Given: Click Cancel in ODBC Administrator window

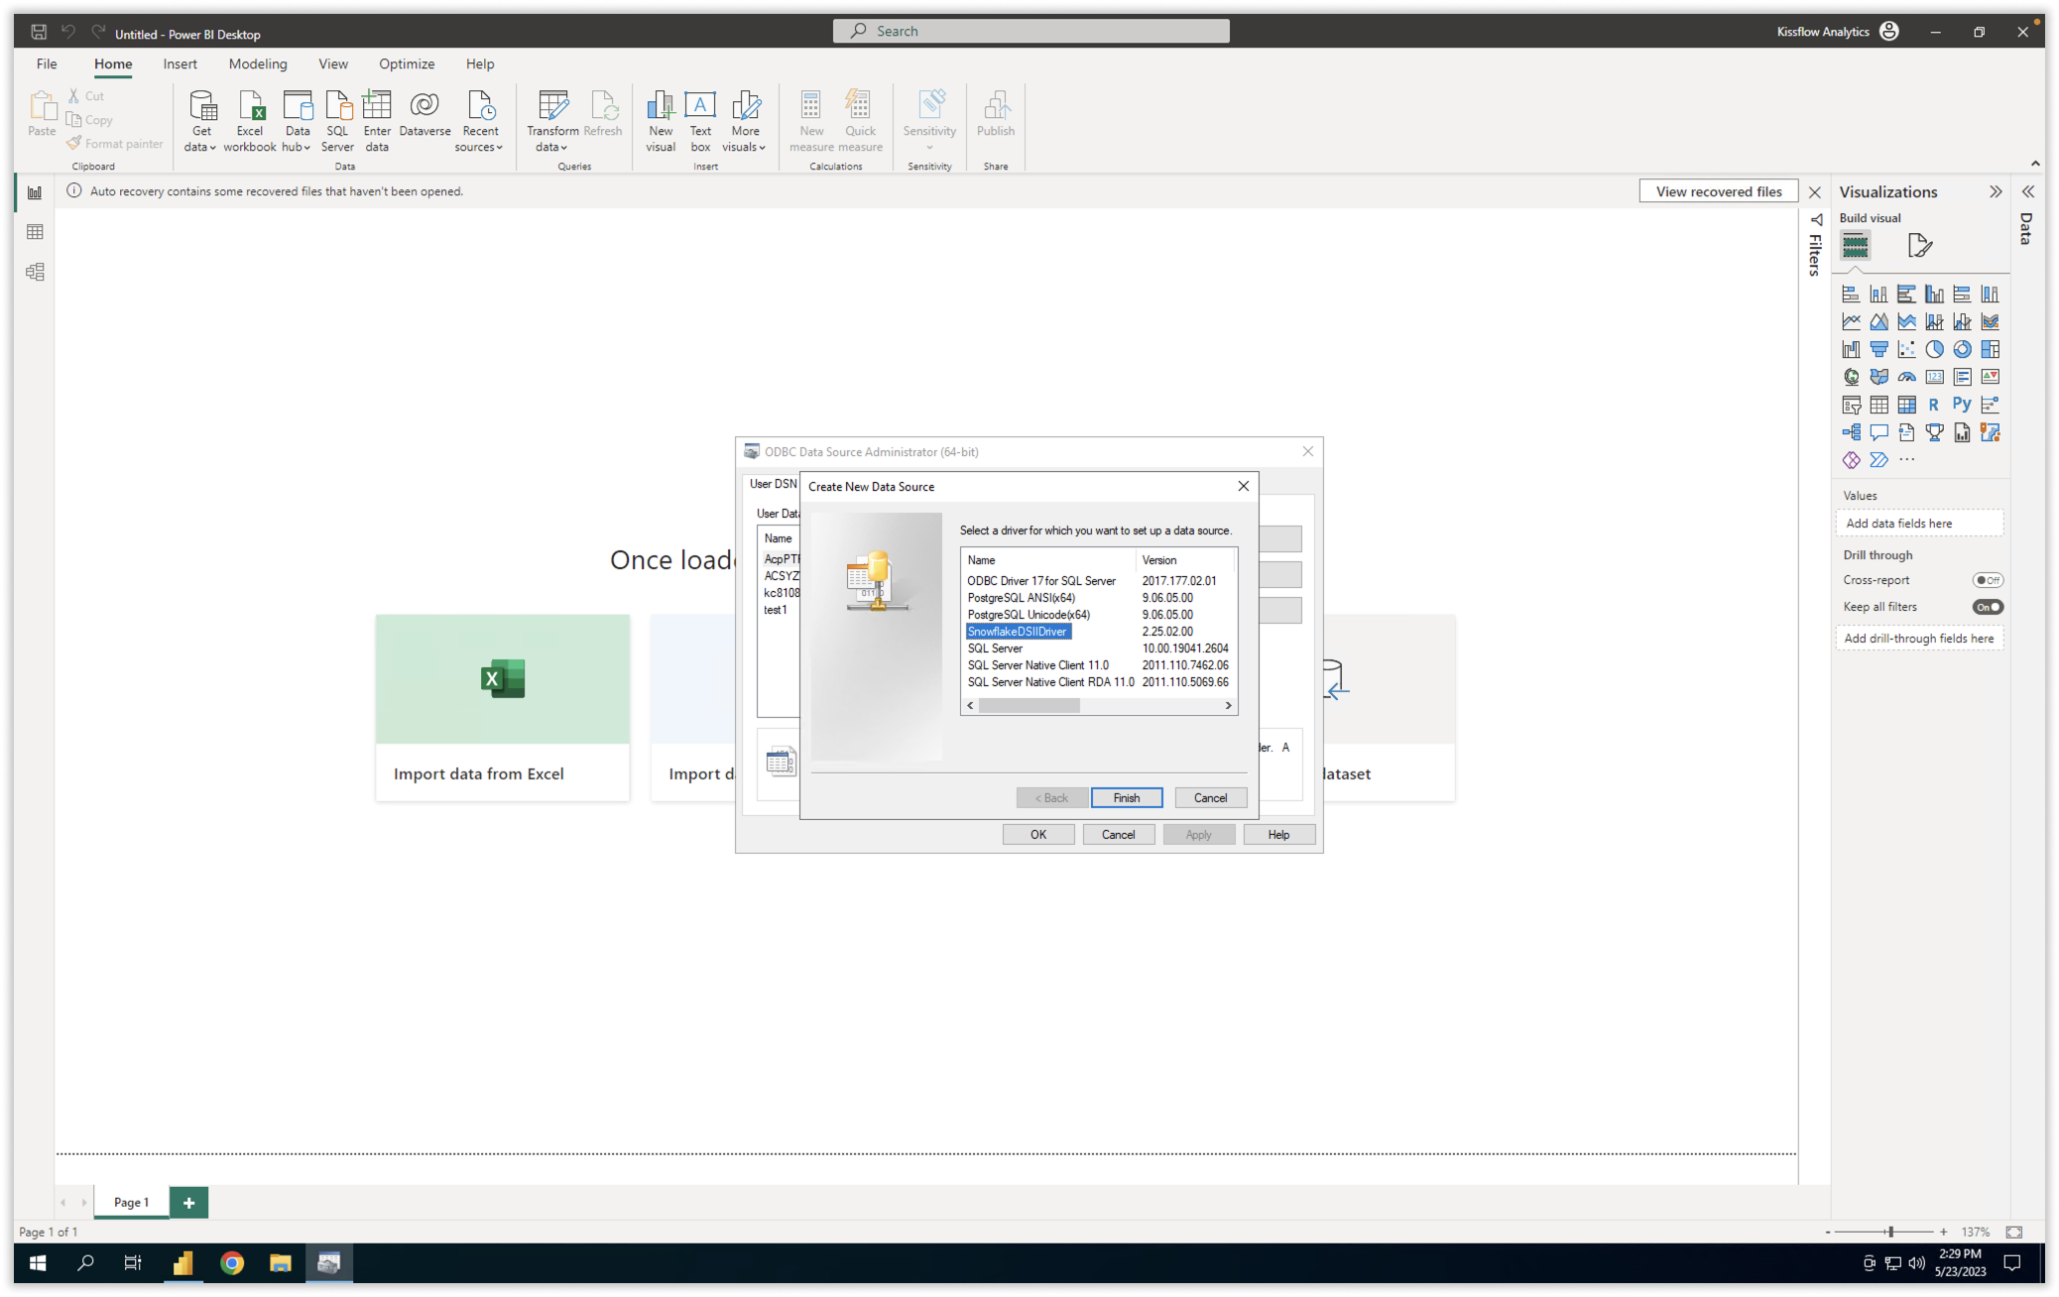Looking at the screenshot, I should click(x=1118, y=834).
